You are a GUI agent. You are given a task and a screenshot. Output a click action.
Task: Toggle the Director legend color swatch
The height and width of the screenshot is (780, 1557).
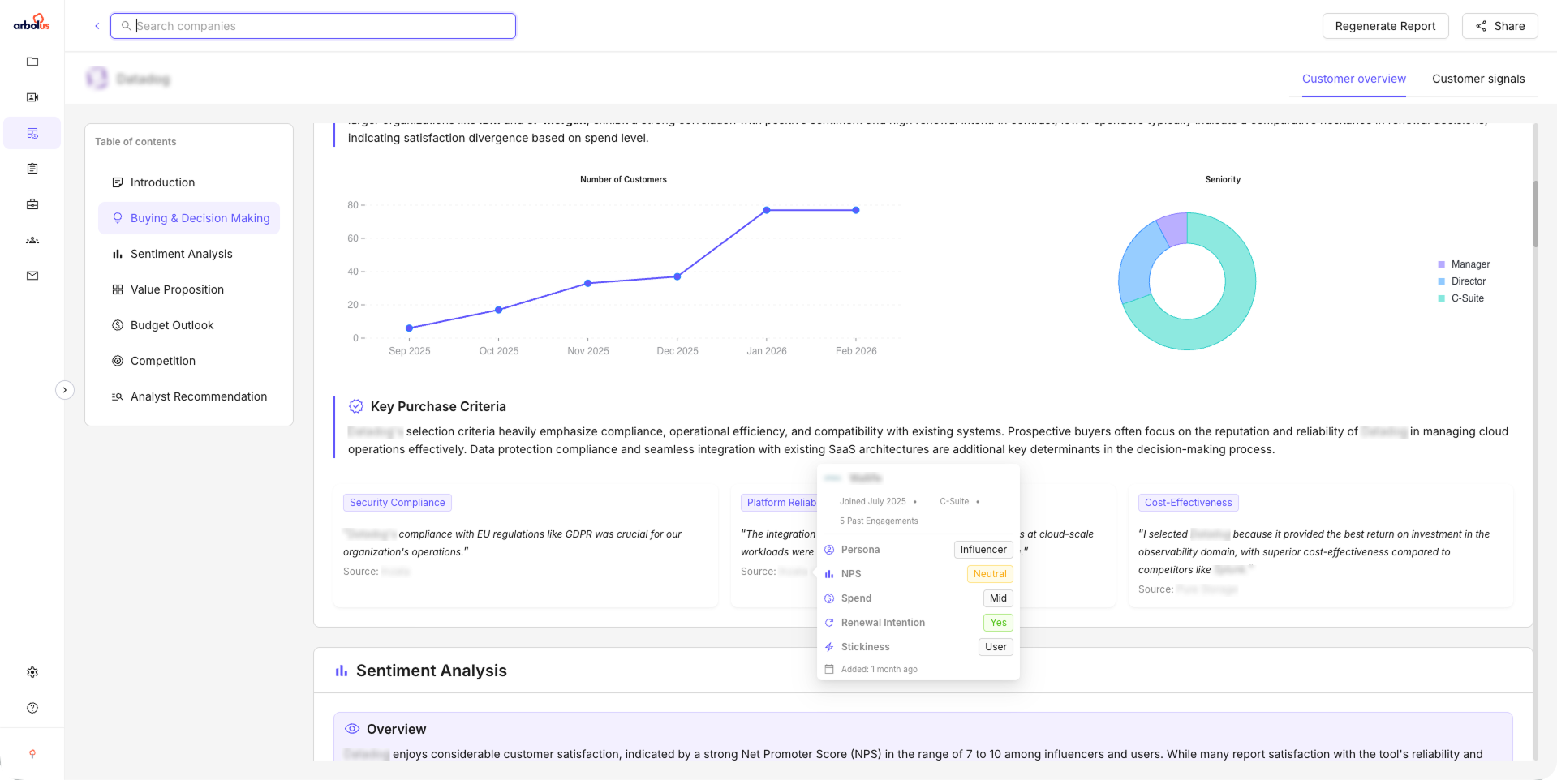tap(1442, 281)
